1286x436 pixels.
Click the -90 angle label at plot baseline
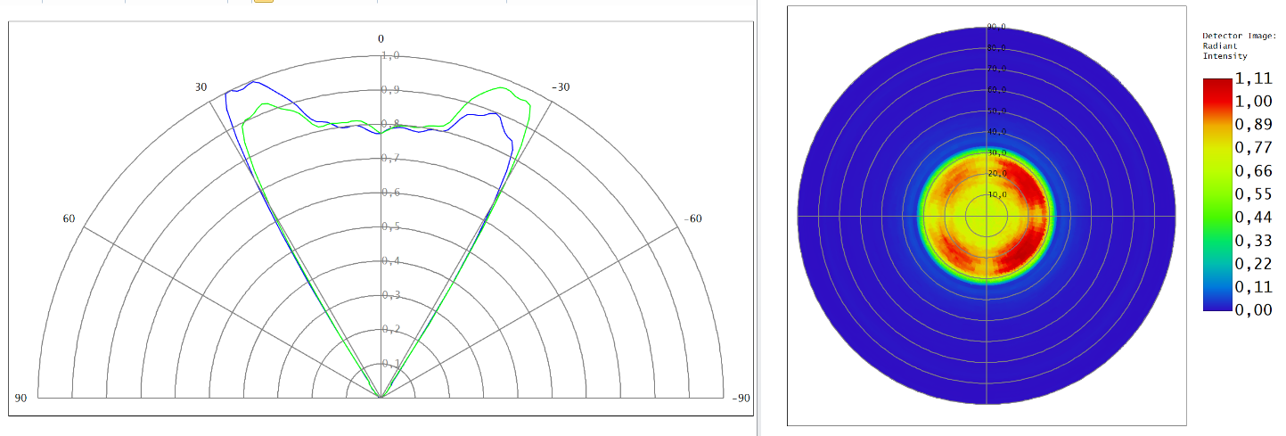coord(741,398)
